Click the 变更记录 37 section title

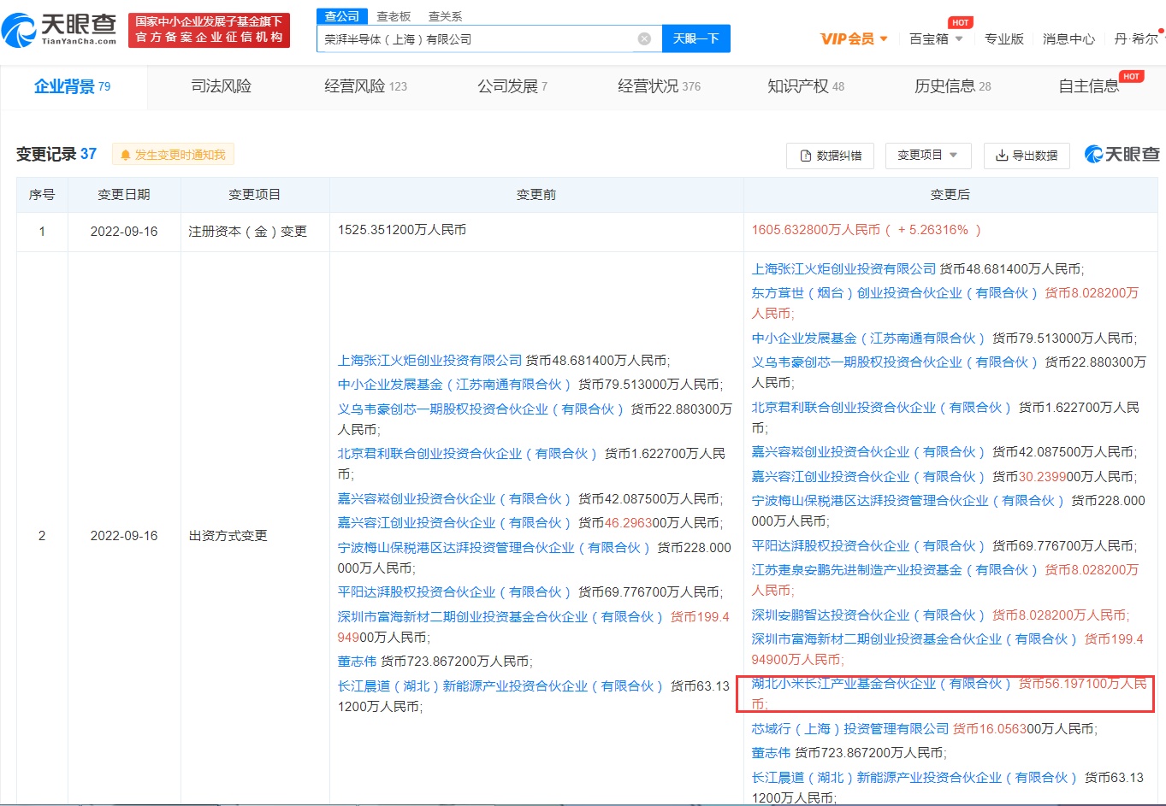(x=56, y=154)
